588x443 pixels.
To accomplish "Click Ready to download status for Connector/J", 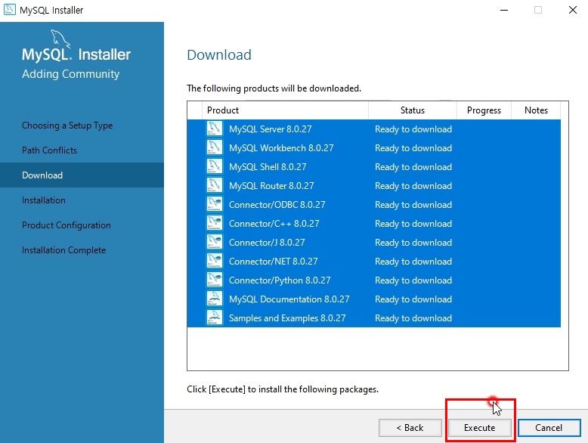I will tap(413, 243).
